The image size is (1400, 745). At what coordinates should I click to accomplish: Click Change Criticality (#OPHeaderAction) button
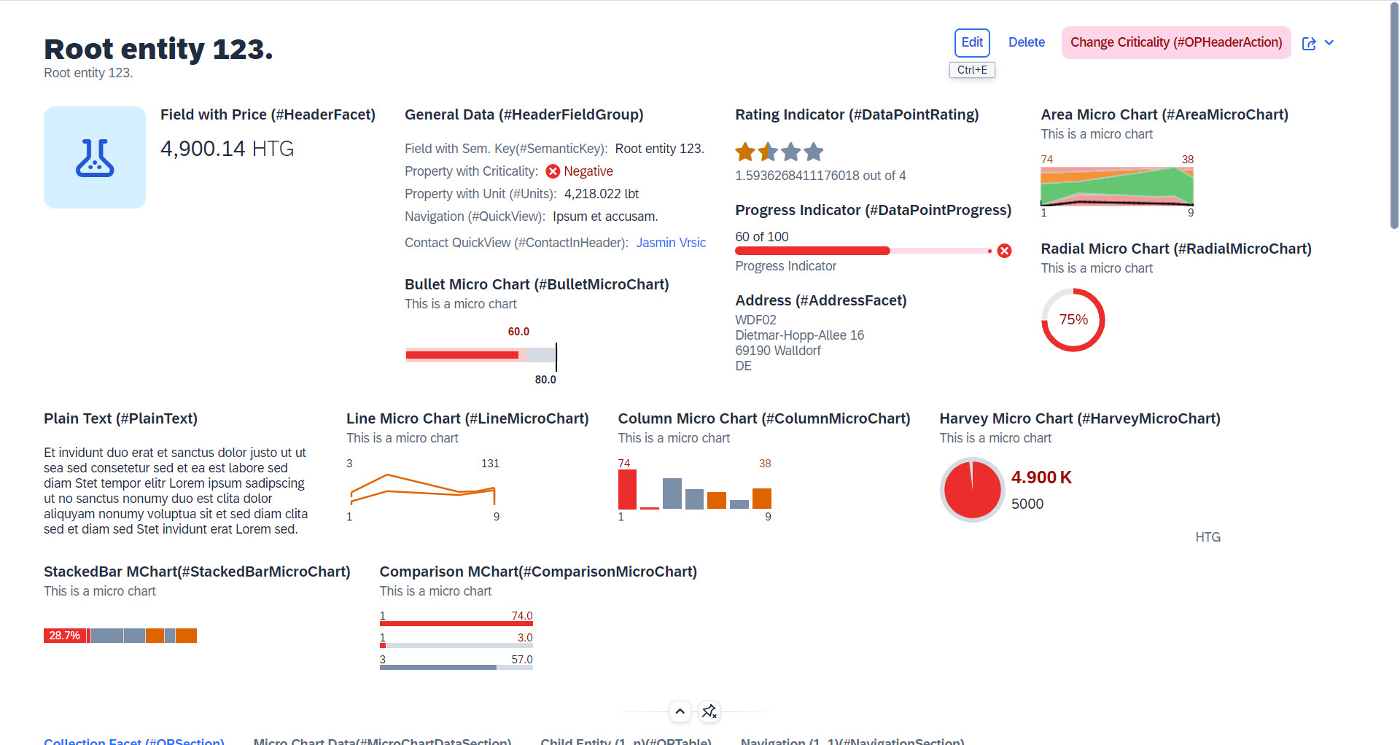click(x=1175, y=42)
